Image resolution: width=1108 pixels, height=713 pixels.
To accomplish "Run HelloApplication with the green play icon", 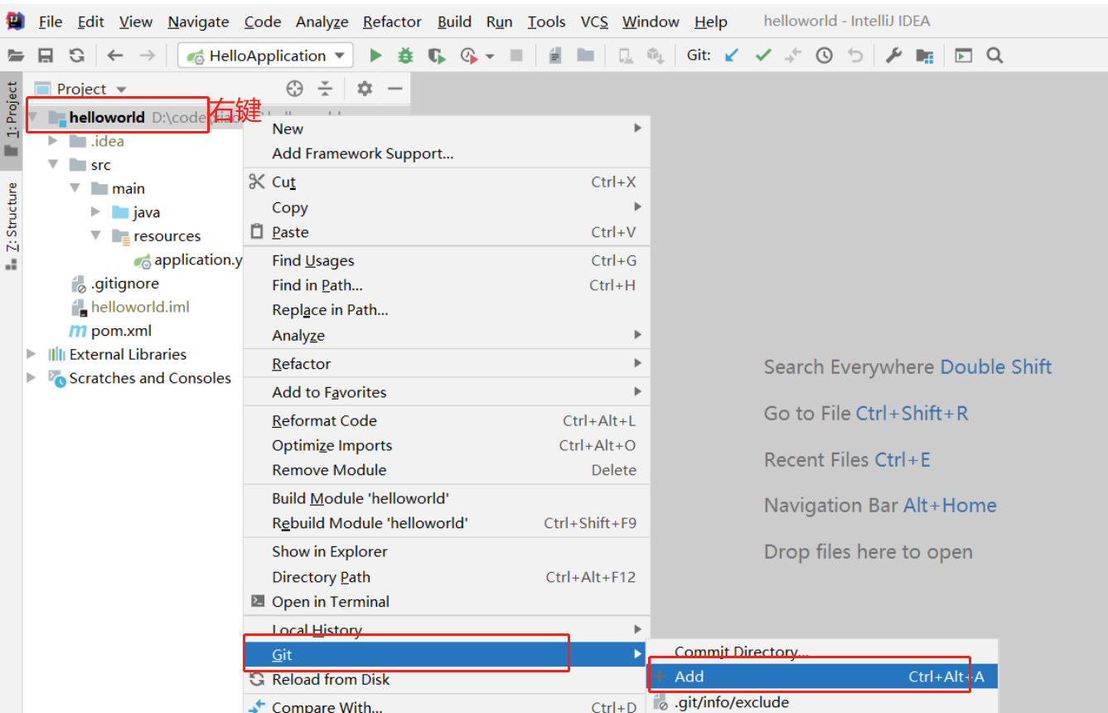I will point(375,56).
